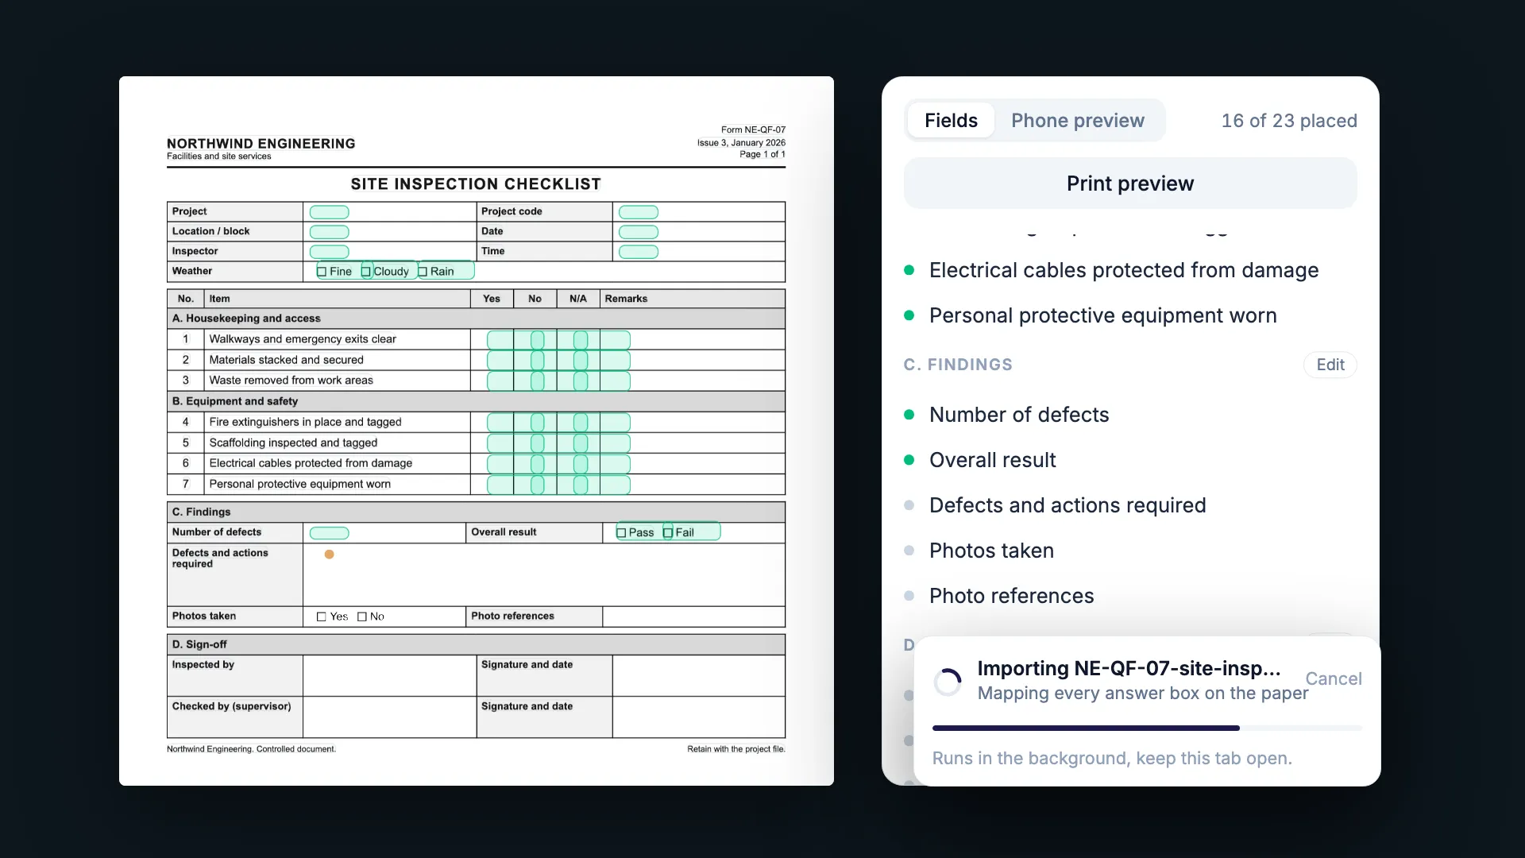Click the SITE INSPECTION CHECKLIST title
Viewport: 1525px width, 858px height.
click(x=476, y=184)
